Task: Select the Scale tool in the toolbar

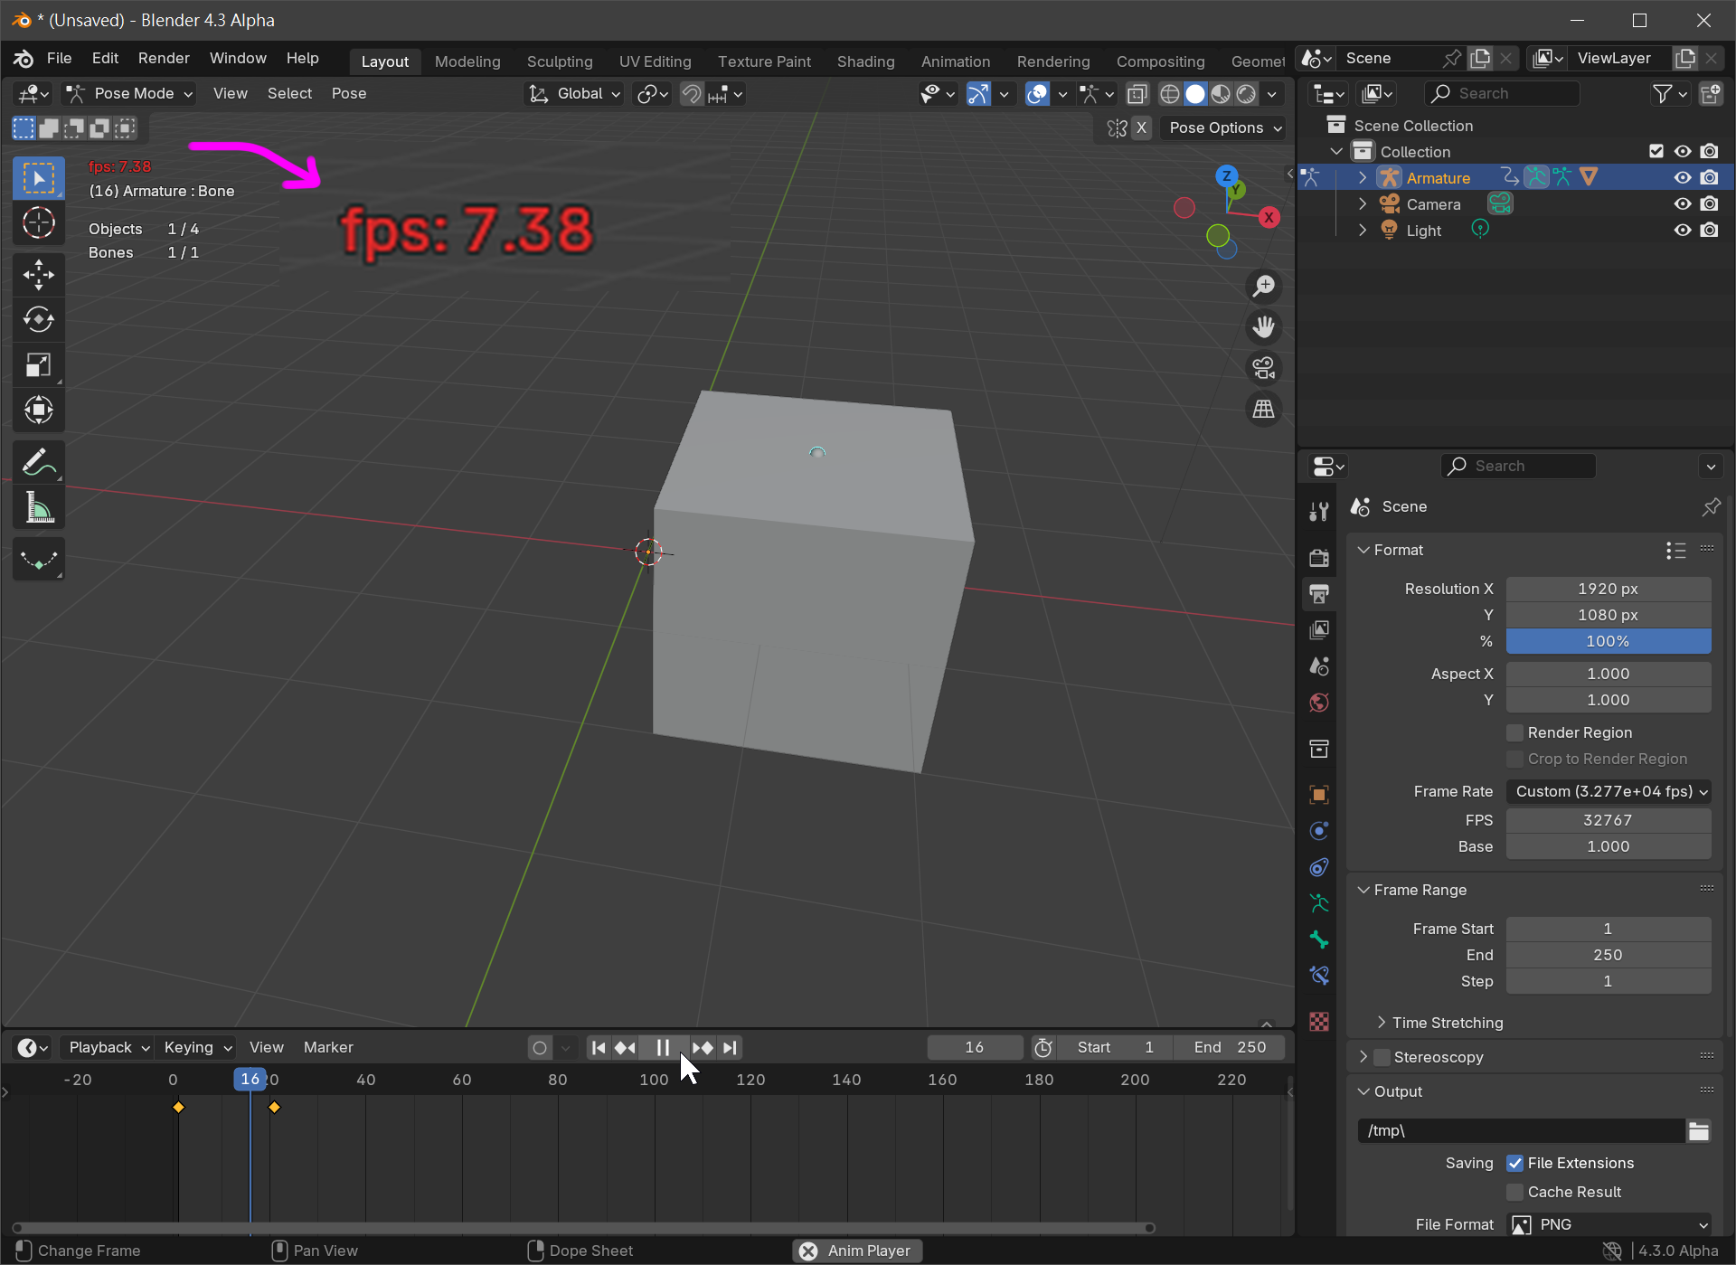Action: (38, 365)
